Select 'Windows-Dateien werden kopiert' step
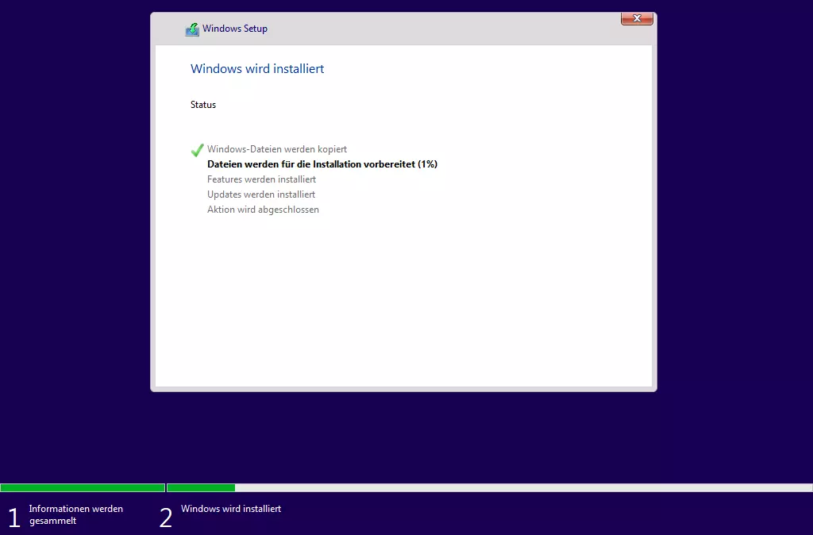 coord(277,149)
